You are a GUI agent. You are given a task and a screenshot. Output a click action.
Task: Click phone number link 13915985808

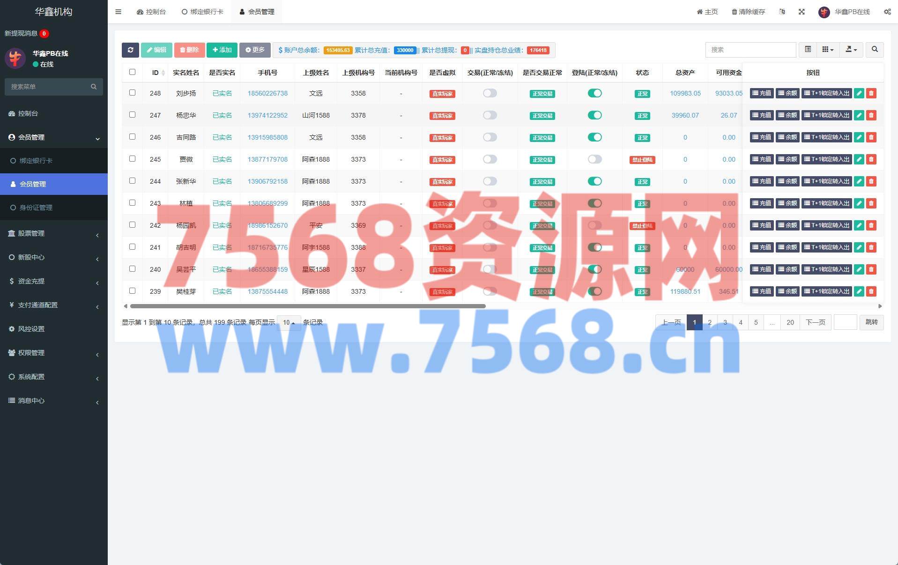(x=267, y=137)
